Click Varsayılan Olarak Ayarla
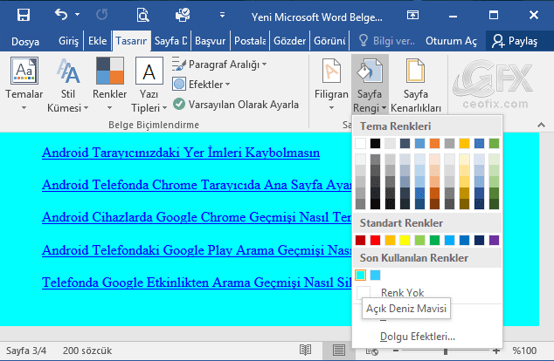The height and width of the screenshot is (361, 554). coord(236,105)
